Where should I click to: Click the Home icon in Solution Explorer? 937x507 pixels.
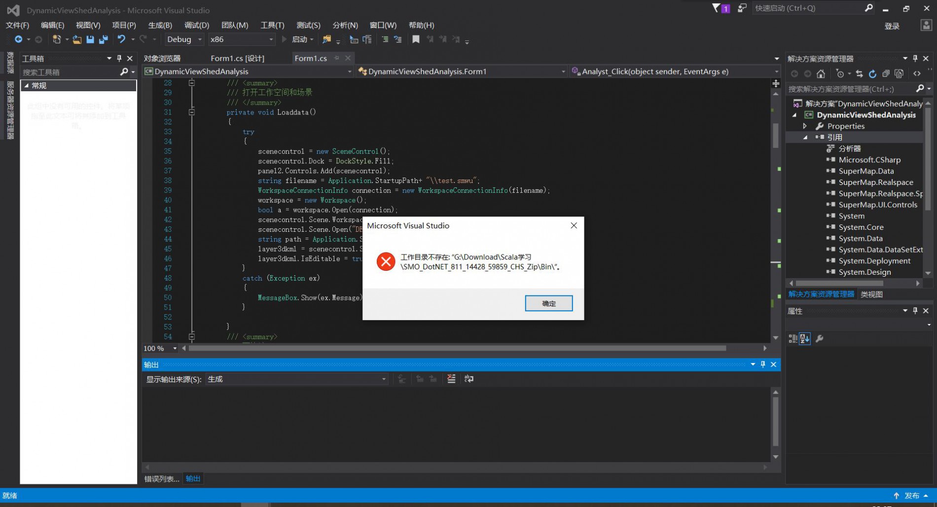tap(821, 74)
